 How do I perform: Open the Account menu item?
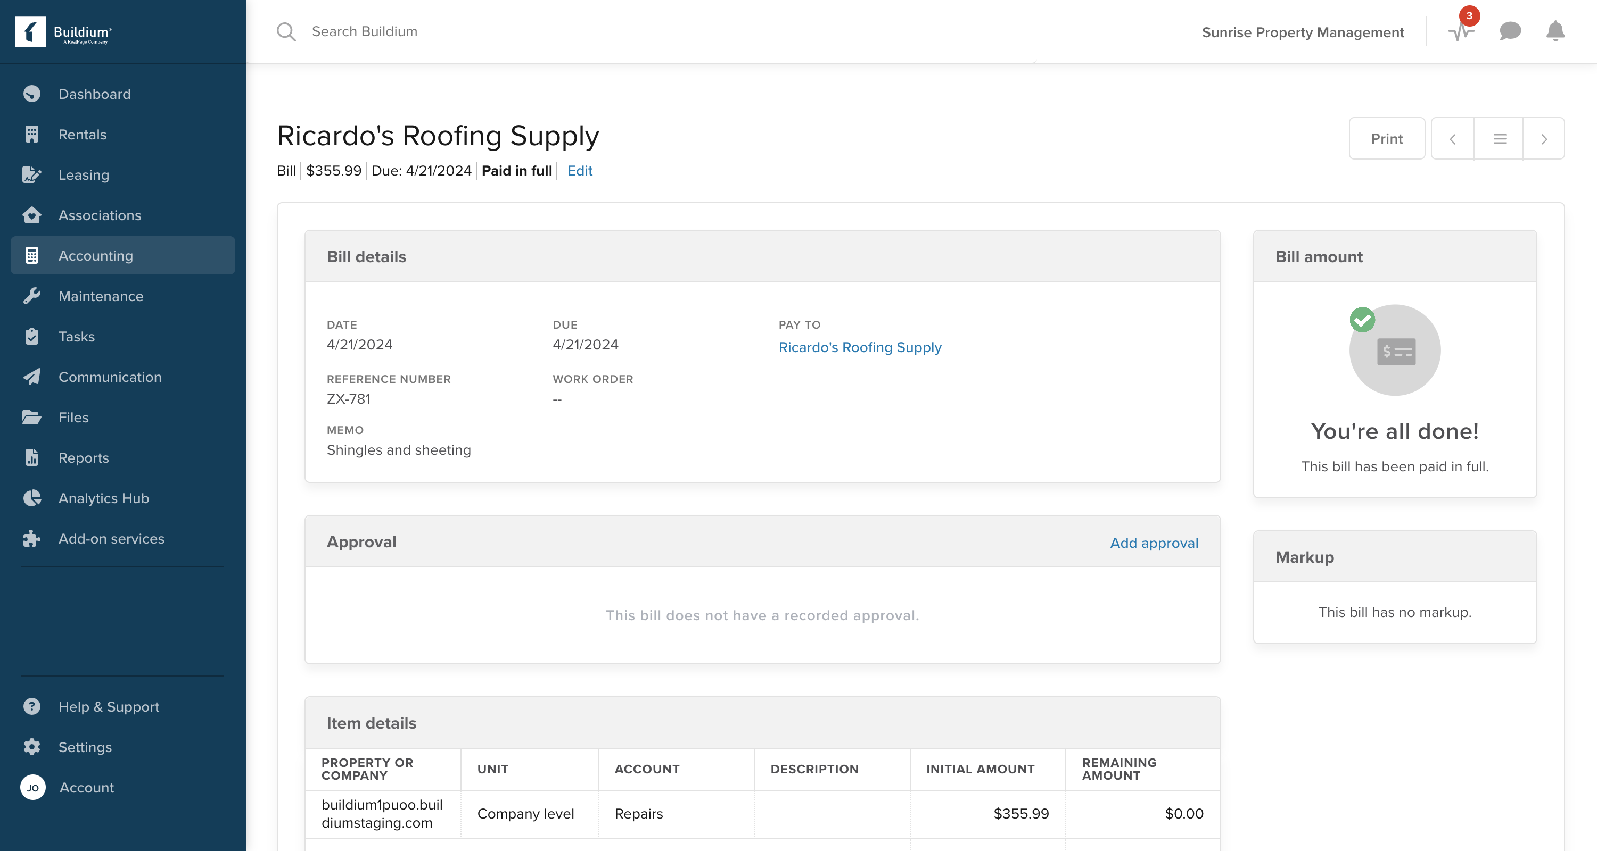(123, 788)
